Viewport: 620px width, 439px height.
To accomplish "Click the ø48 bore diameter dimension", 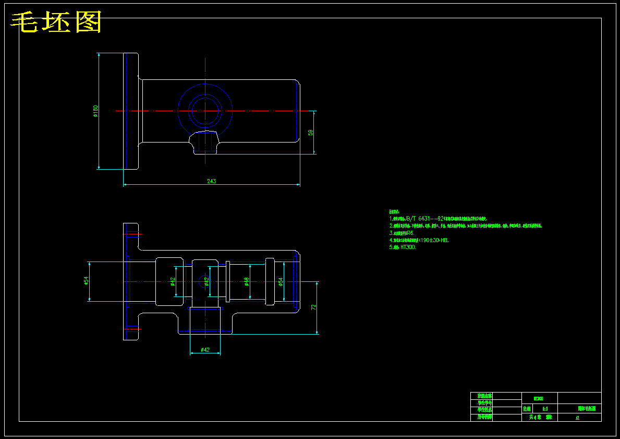I will click(246, 281).
